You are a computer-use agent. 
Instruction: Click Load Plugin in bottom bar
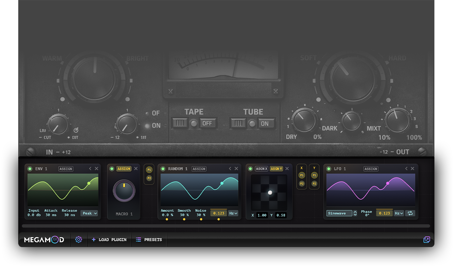(x=109, y=240)
